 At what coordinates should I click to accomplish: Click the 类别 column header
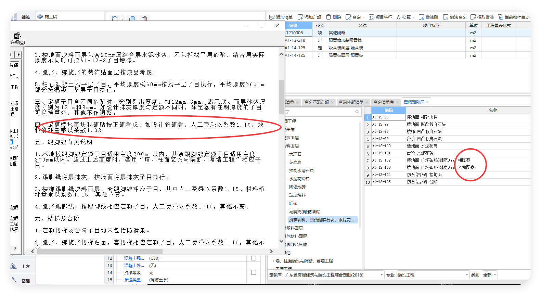(320, 25)
